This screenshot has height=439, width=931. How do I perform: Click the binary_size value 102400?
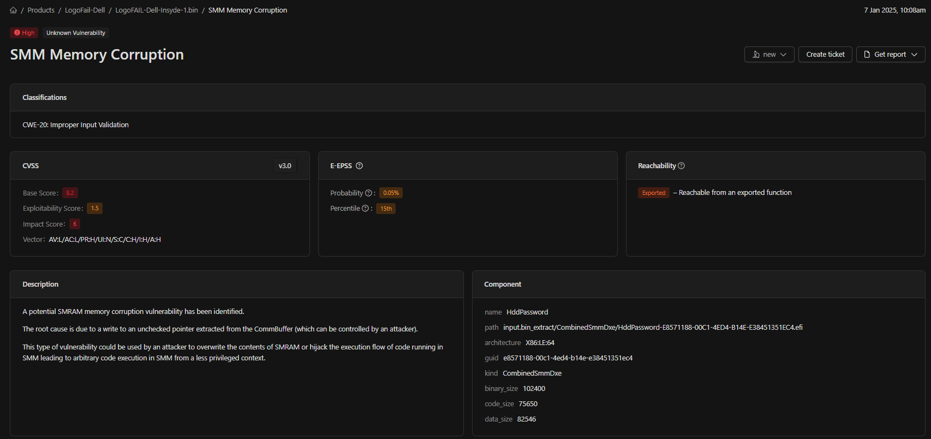(534, 389)
